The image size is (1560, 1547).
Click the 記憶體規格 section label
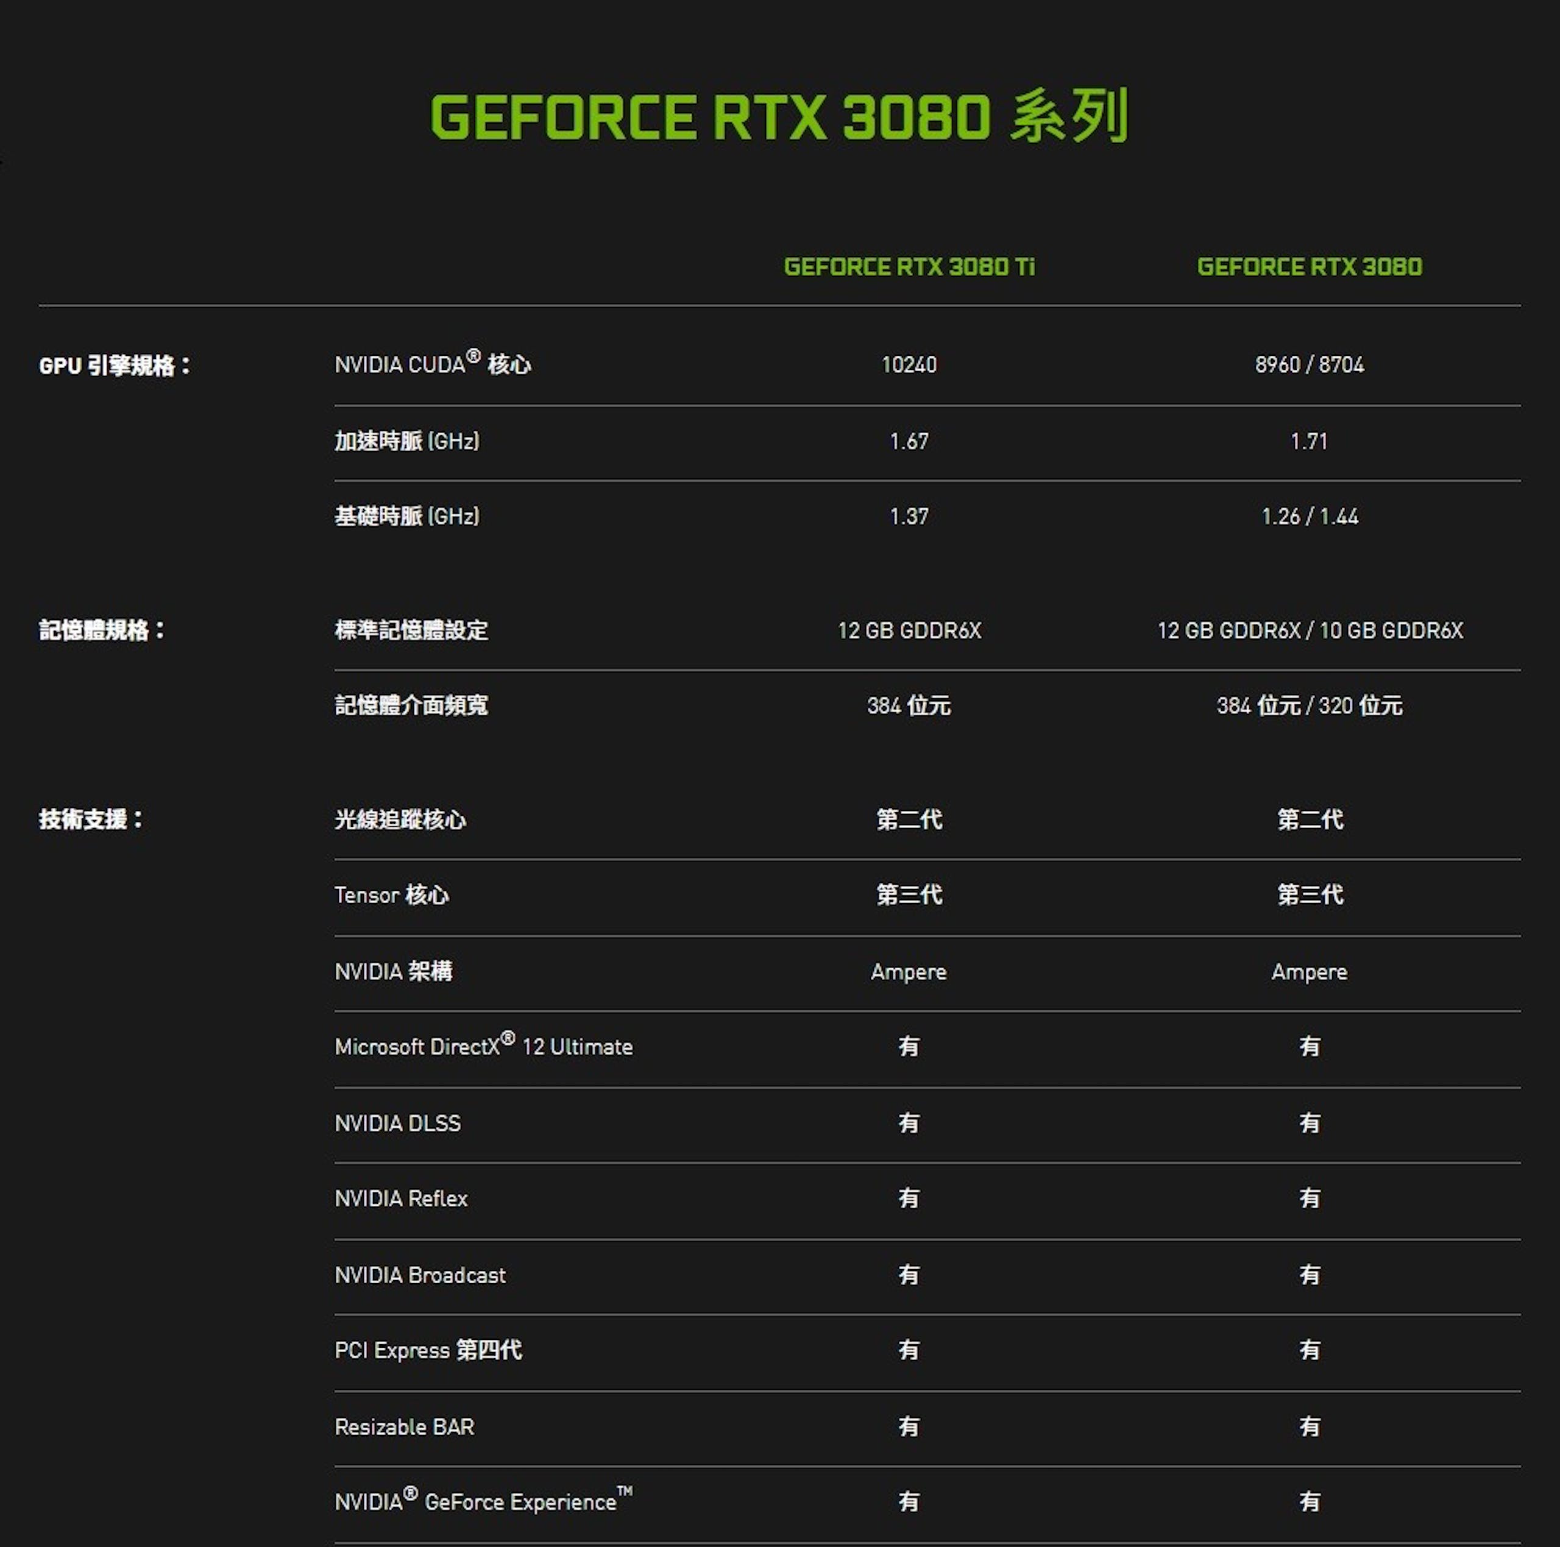(x=102, y=630)
